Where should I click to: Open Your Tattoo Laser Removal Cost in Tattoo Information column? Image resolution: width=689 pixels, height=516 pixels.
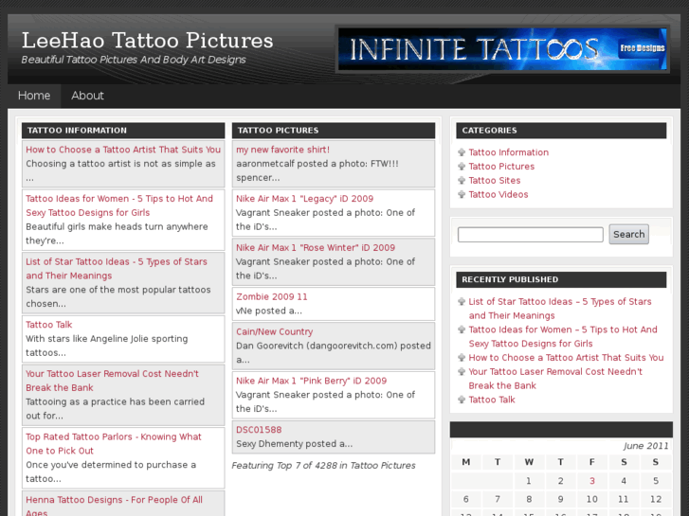click(112, 381)
